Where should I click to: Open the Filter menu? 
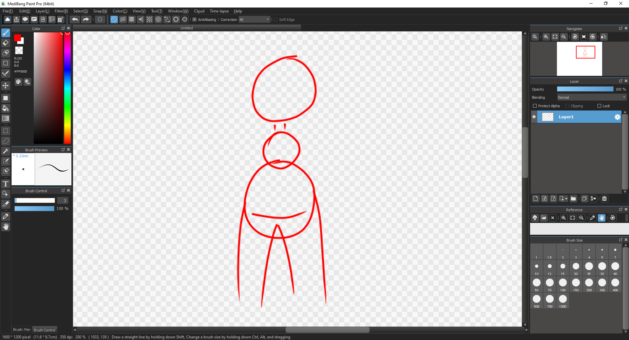pos(61,11)
